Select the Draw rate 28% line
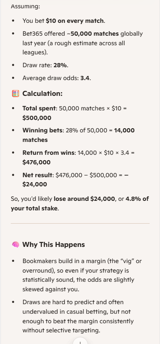This screenshot has width=160, height=344. (45, 66)
